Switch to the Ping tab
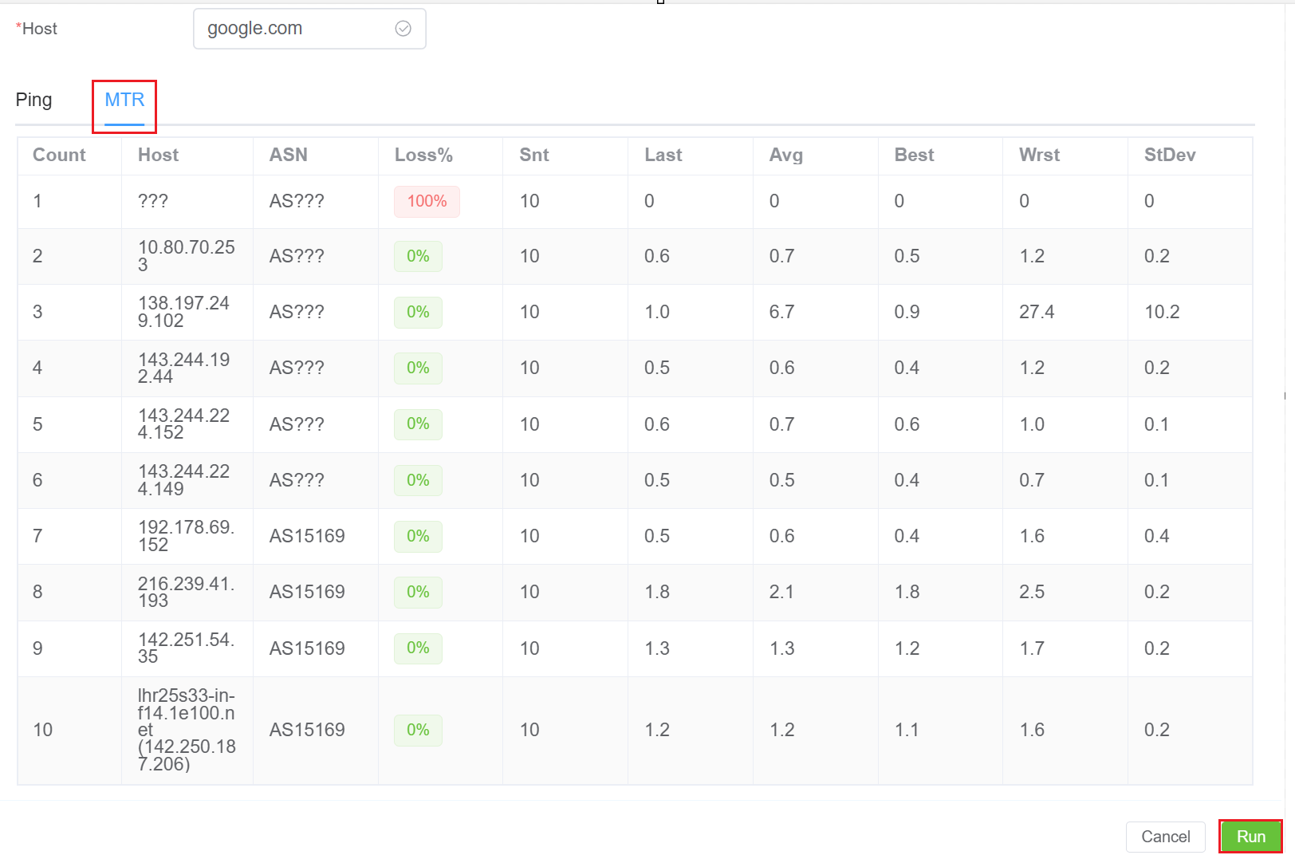Viewport: 1295px width, 859px height. point(33,100)
